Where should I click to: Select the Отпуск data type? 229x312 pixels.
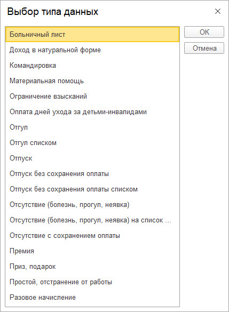click(x=92, y=158)
